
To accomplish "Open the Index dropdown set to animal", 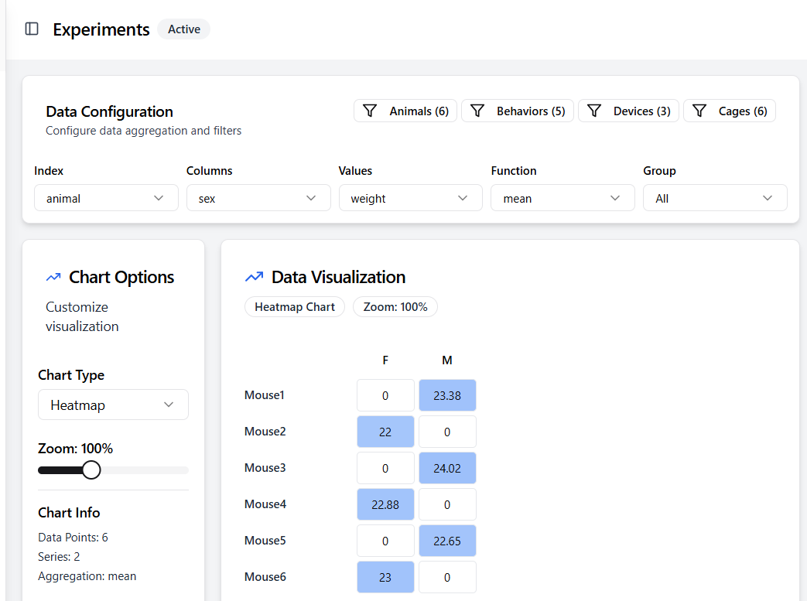I will [x=106, y=198].
